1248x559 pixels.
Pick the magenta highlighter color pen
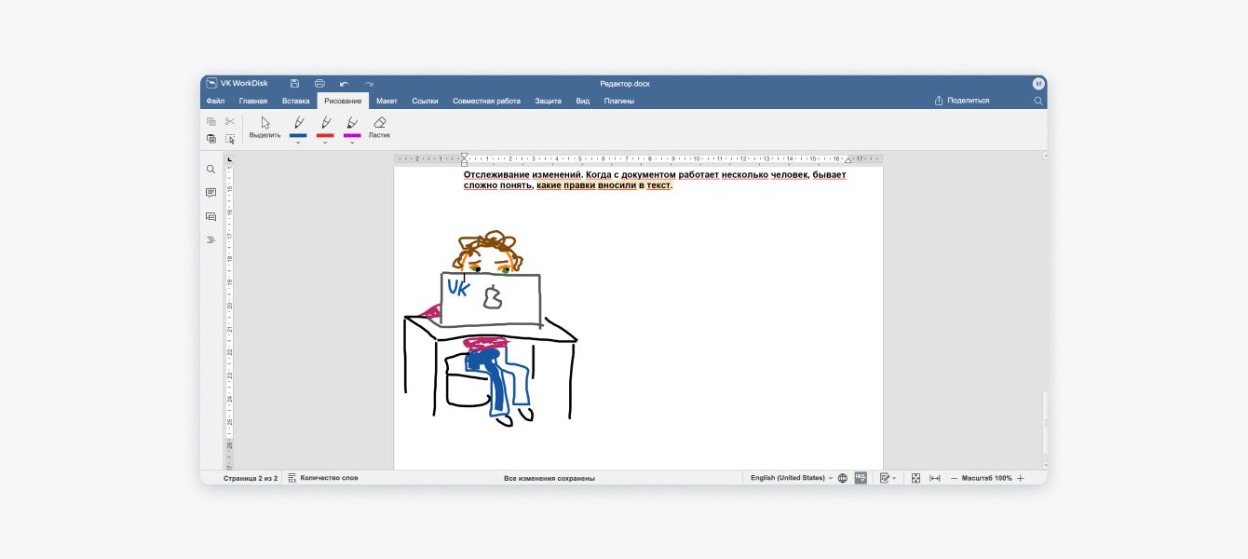tap(352, 125)
